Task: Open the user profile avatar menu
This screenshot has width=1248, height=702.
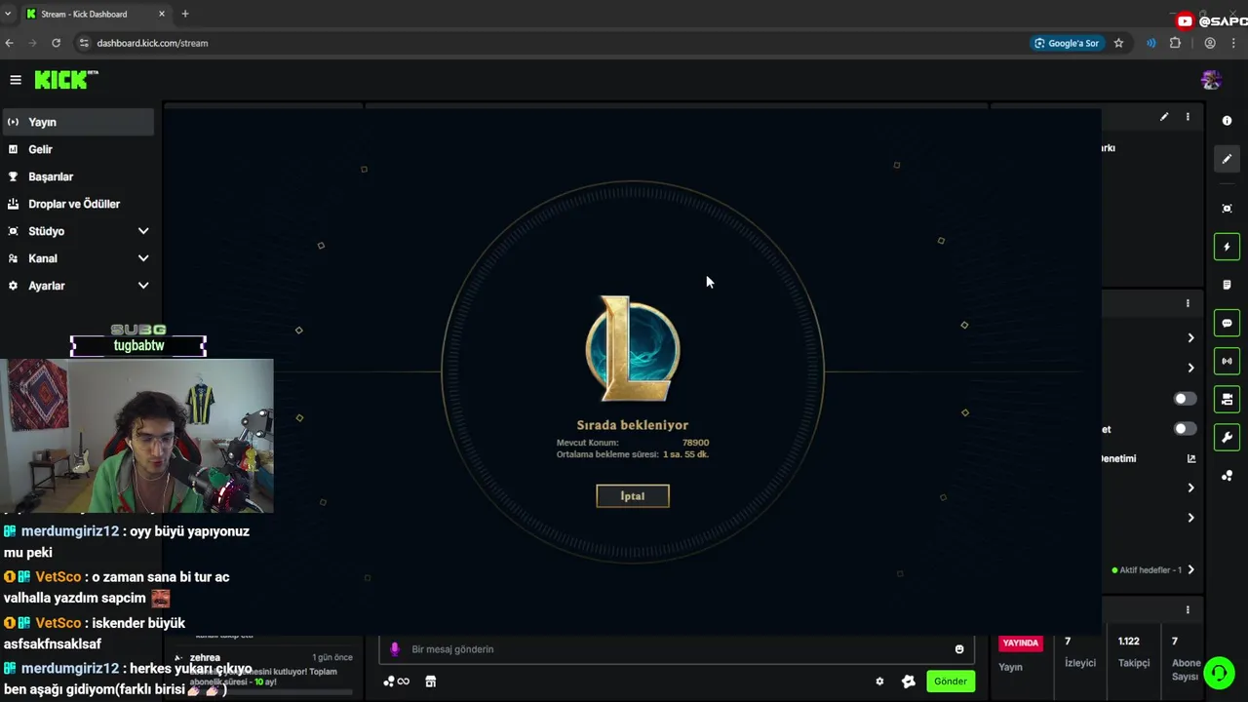Action: (x=1211, y=80)
